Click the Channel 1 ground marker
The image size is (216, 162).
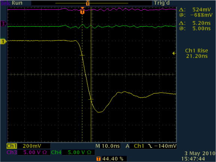3,42
